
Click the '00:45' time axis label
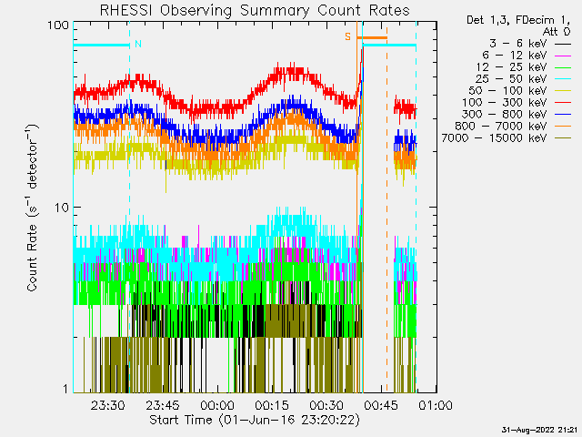(x=381, y=405)
